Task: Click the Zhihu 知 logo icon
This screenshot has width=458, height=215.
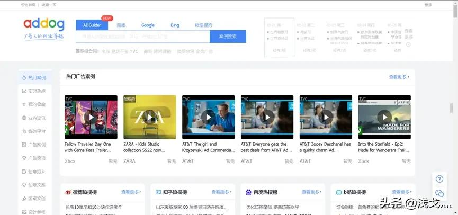Action: click(158, 192)
